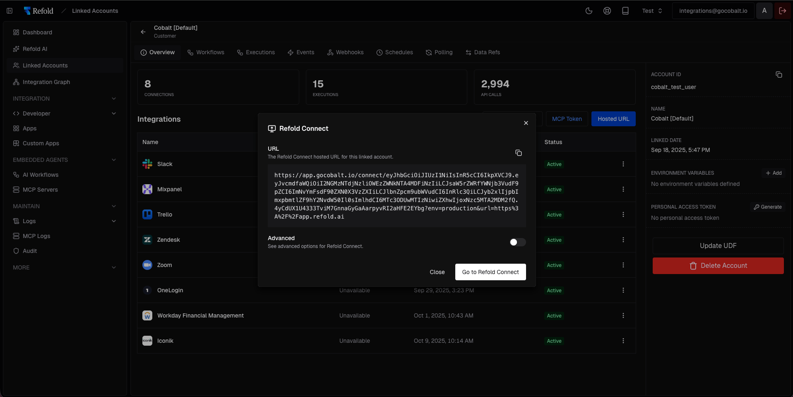The height and width of the screenshot is (397, 793).
Task: Go back with the arrow icon
Action: pos(143,32)
